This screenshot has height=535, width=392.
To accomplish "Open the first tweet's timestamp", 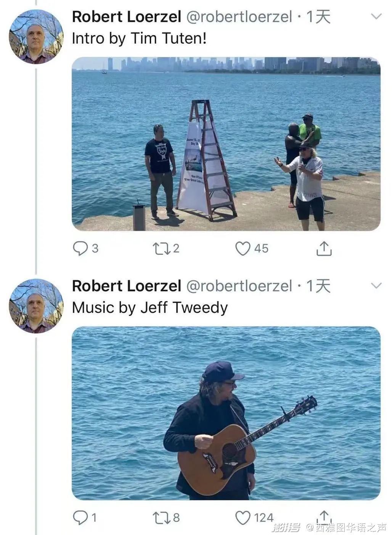I will click(x=318, y=17).
